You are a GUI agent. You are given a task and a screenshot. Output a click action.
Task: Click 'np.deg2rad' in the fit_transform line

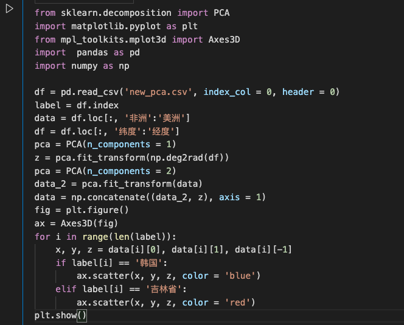point(176,158)
